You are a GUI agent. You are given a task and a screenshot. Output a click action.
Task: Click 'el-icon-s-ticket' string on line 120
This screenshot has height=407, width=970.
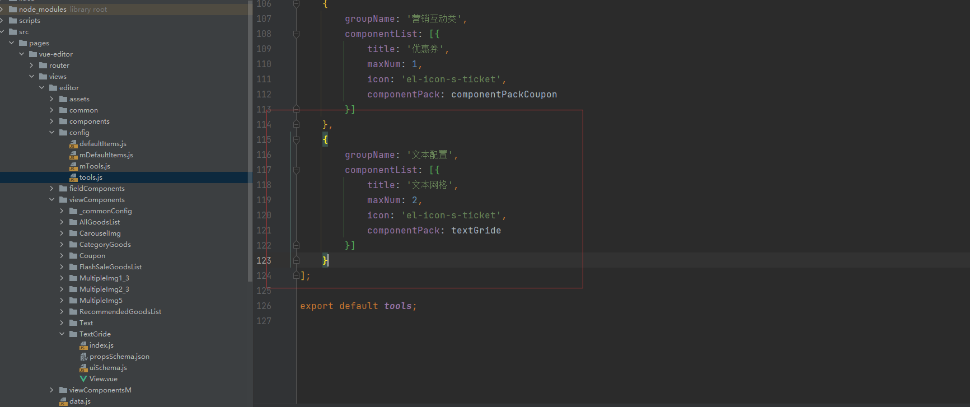(451, 216)
